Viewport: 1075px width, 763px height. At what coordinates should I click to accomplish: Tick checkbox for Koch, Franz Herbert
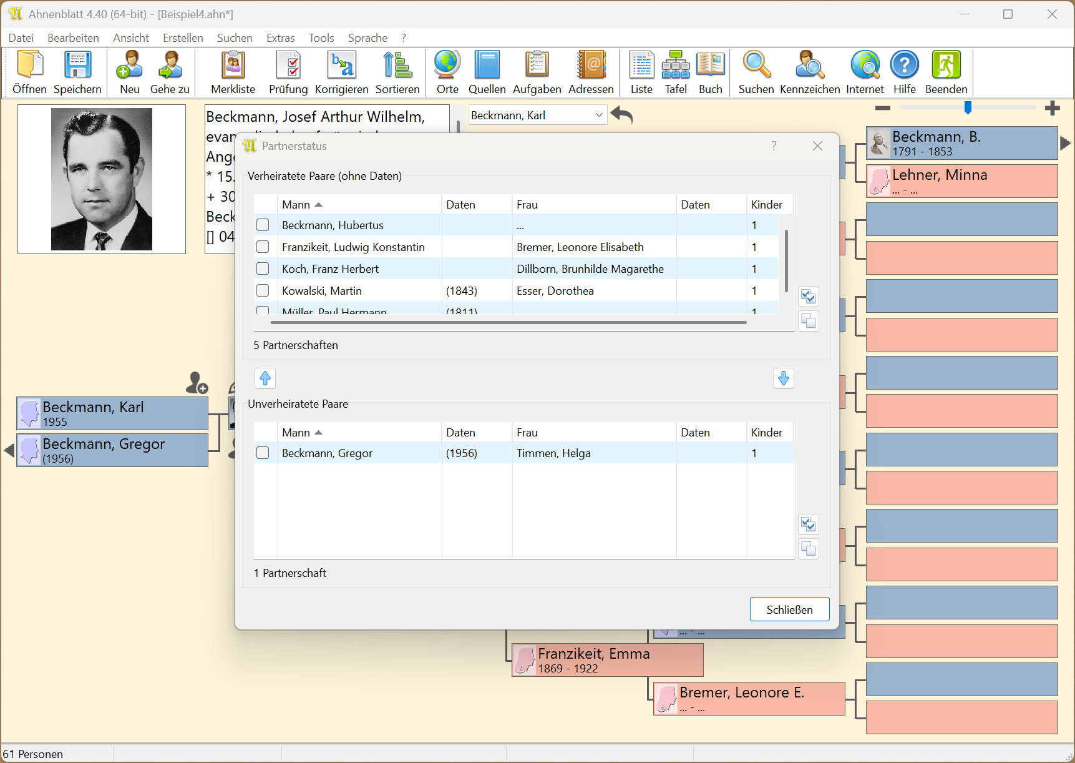tap(263, 269)
